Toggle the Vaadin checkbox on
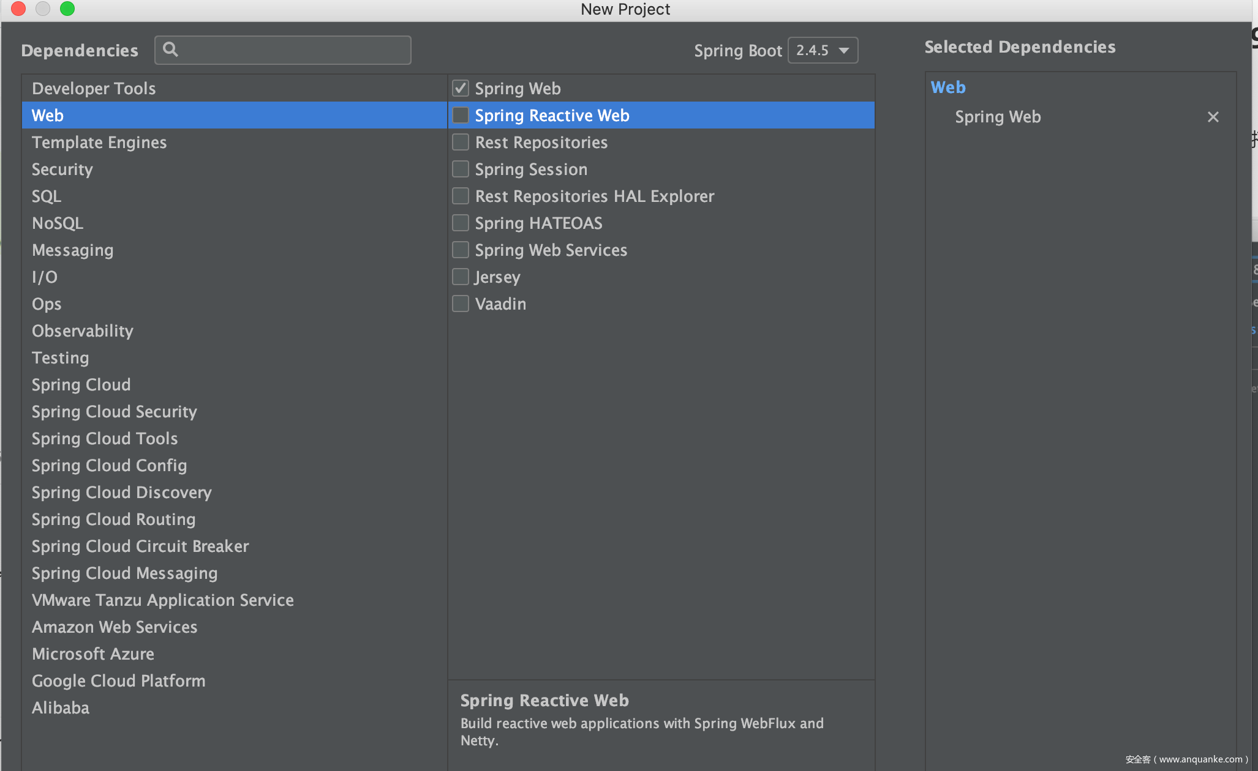This screenshot has width=1258, height=771. [x=461, y=304]
